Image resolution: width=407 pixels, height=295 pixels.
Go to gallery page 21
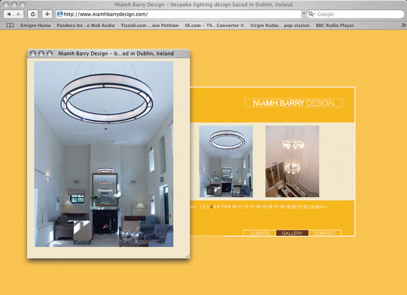click(300, 207)
